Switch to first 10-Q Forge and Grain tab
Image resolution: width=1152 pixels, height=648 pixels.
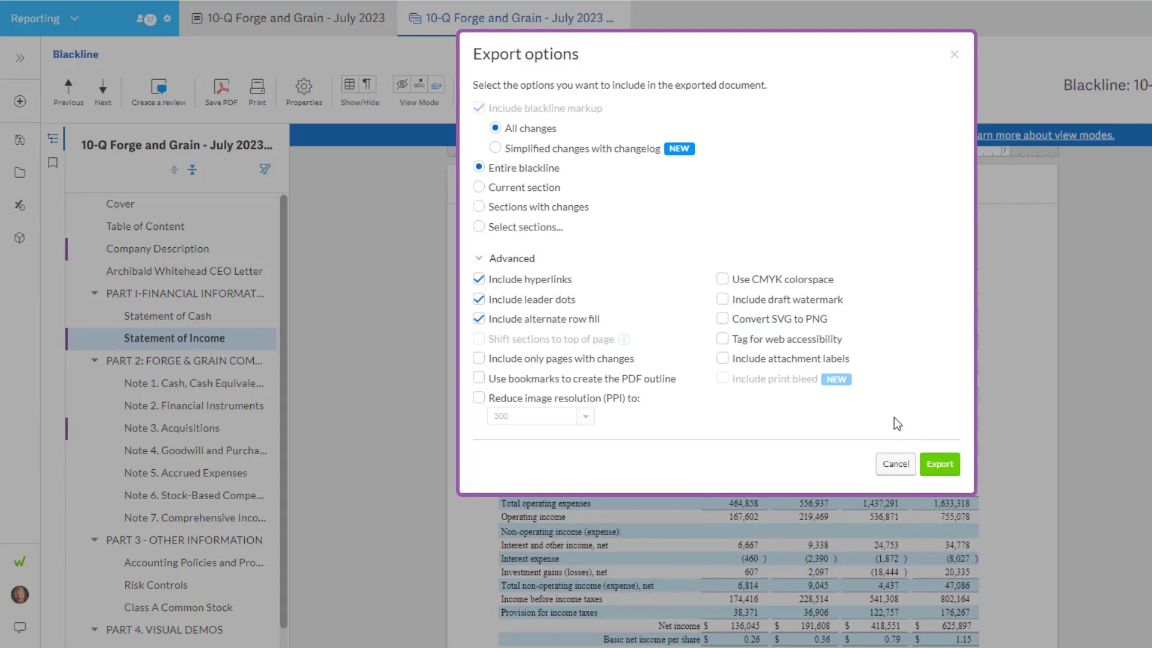pyautogui.click(x=289, y=18)
